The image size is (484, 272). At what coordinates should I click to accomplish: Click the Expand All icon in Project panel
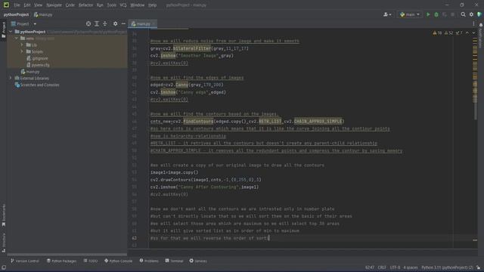(x=97, y=23)
